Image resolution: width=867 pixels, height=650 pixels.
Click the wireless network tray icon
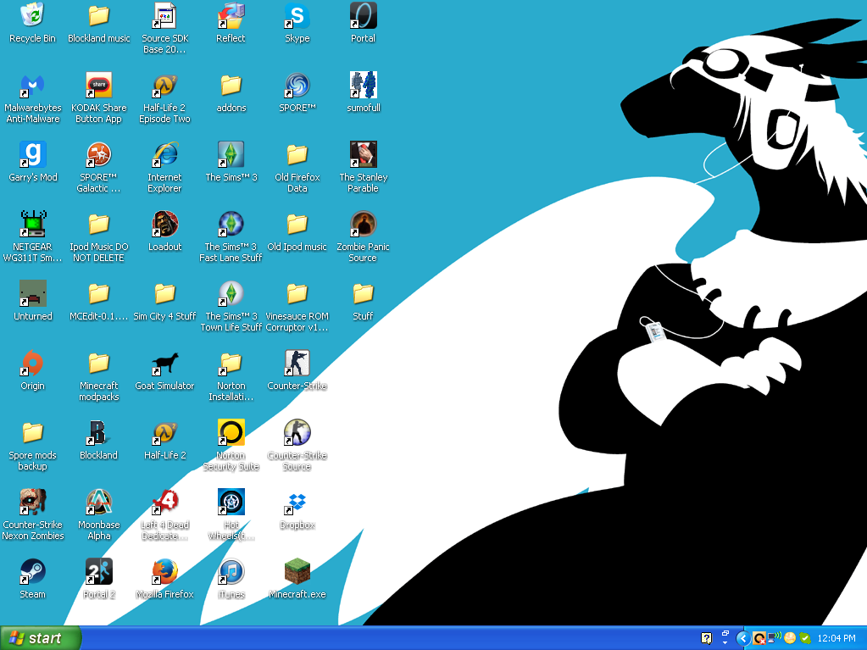pos(775,638)
